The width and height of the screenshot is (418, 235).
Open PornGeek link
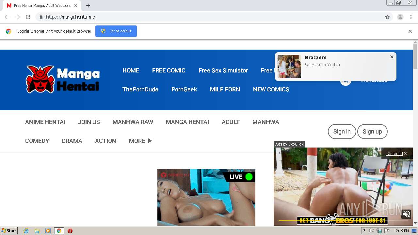click(184, 89)
